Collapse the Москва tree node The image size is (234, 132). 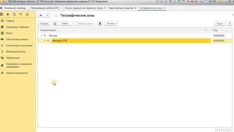(41, 36)
